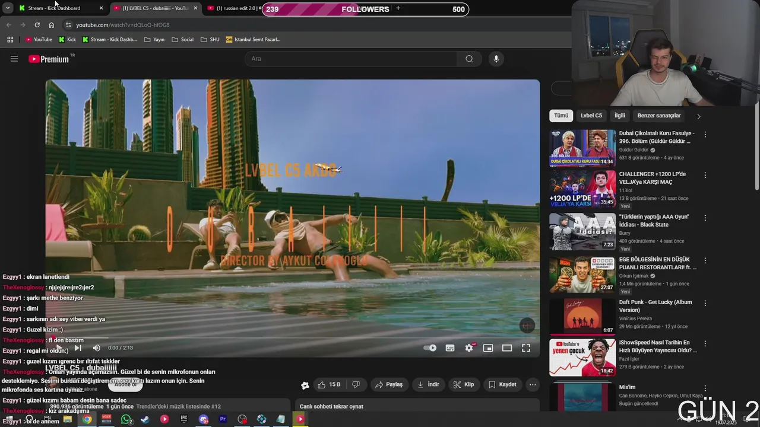Open options menu for Daft Punk video
Screen dimensions: 760x427
coord(705,303)
